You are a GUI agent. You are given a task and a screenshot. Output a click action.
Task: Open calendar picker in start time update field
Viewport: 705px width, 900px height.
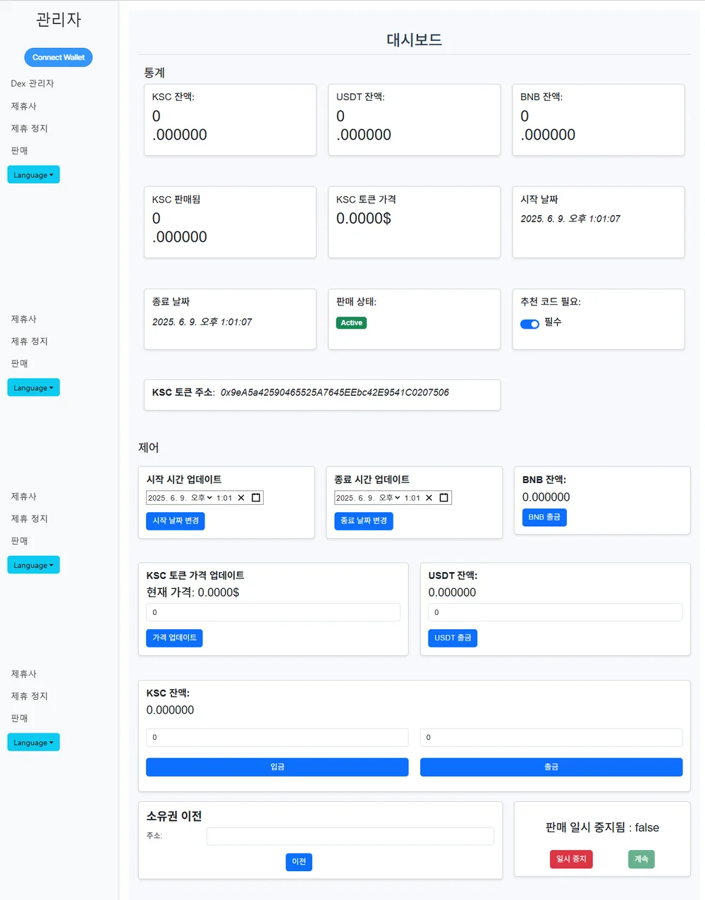click(256, 497)
